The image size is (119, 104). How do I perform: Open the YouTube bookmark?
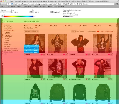pos(35,7)
